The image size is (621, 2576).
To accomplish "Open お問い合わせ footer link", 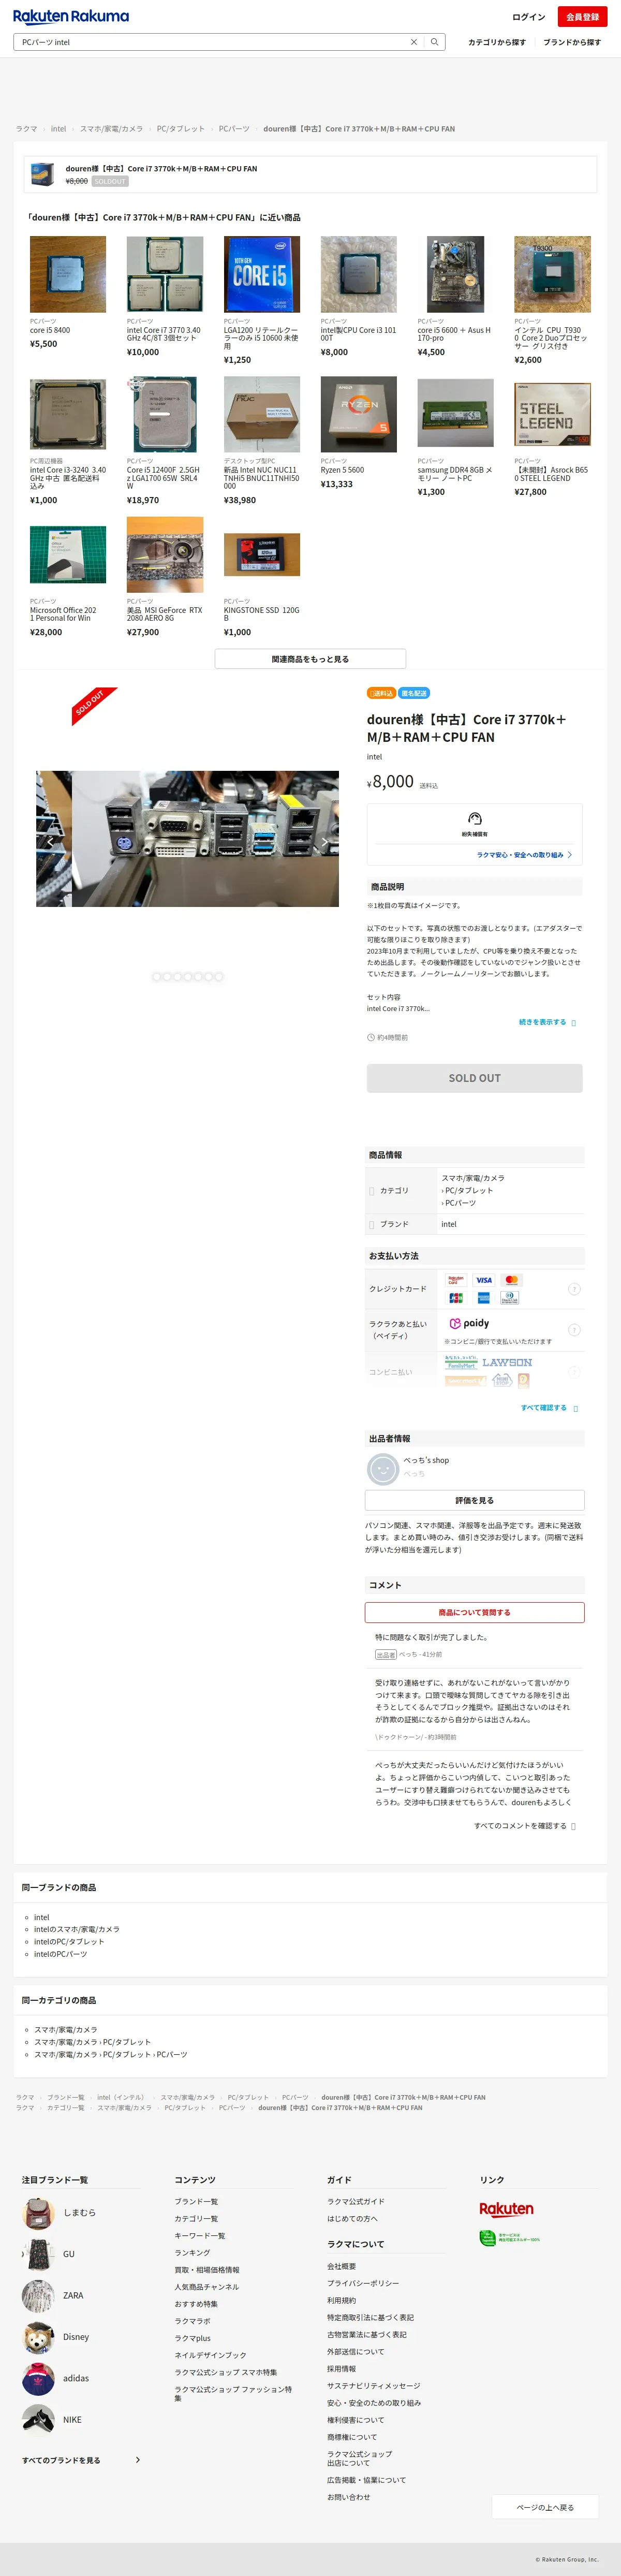I will [x=348, y=2496].
